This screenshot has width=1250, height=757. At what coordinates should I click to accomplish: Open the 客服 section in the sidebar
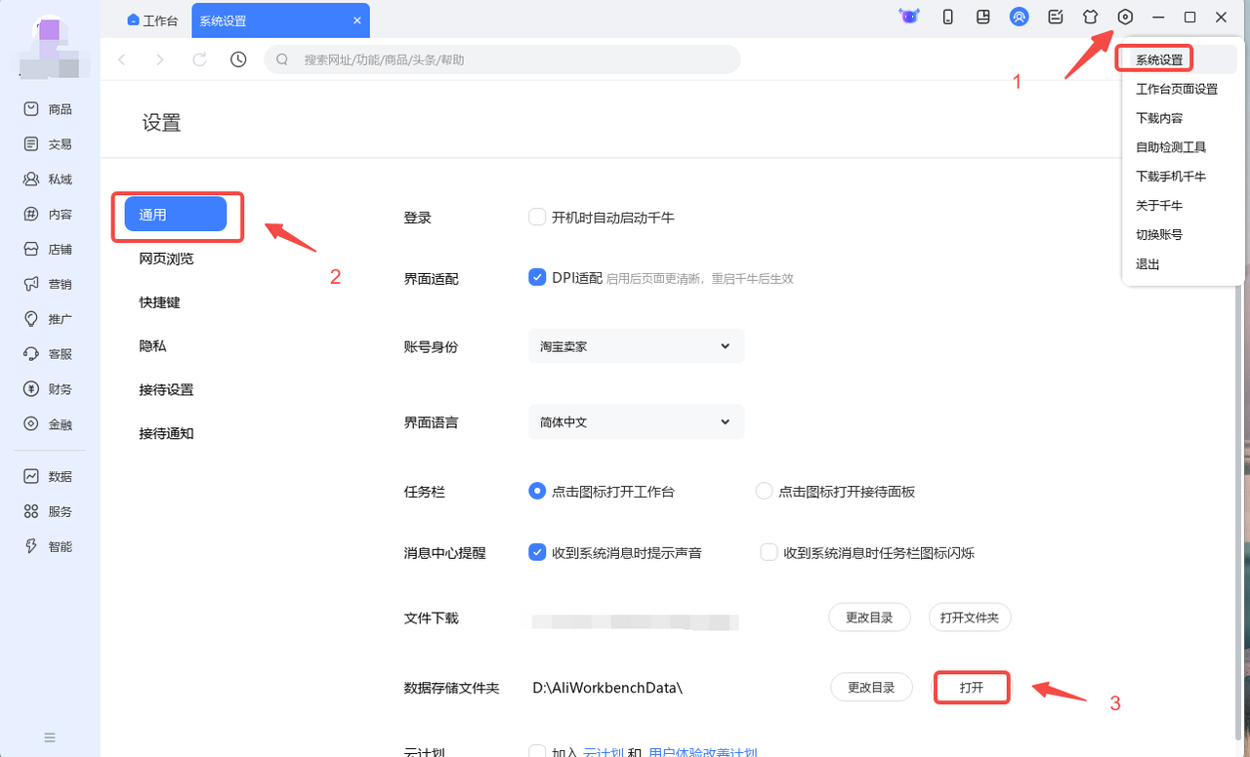(49, 354)
